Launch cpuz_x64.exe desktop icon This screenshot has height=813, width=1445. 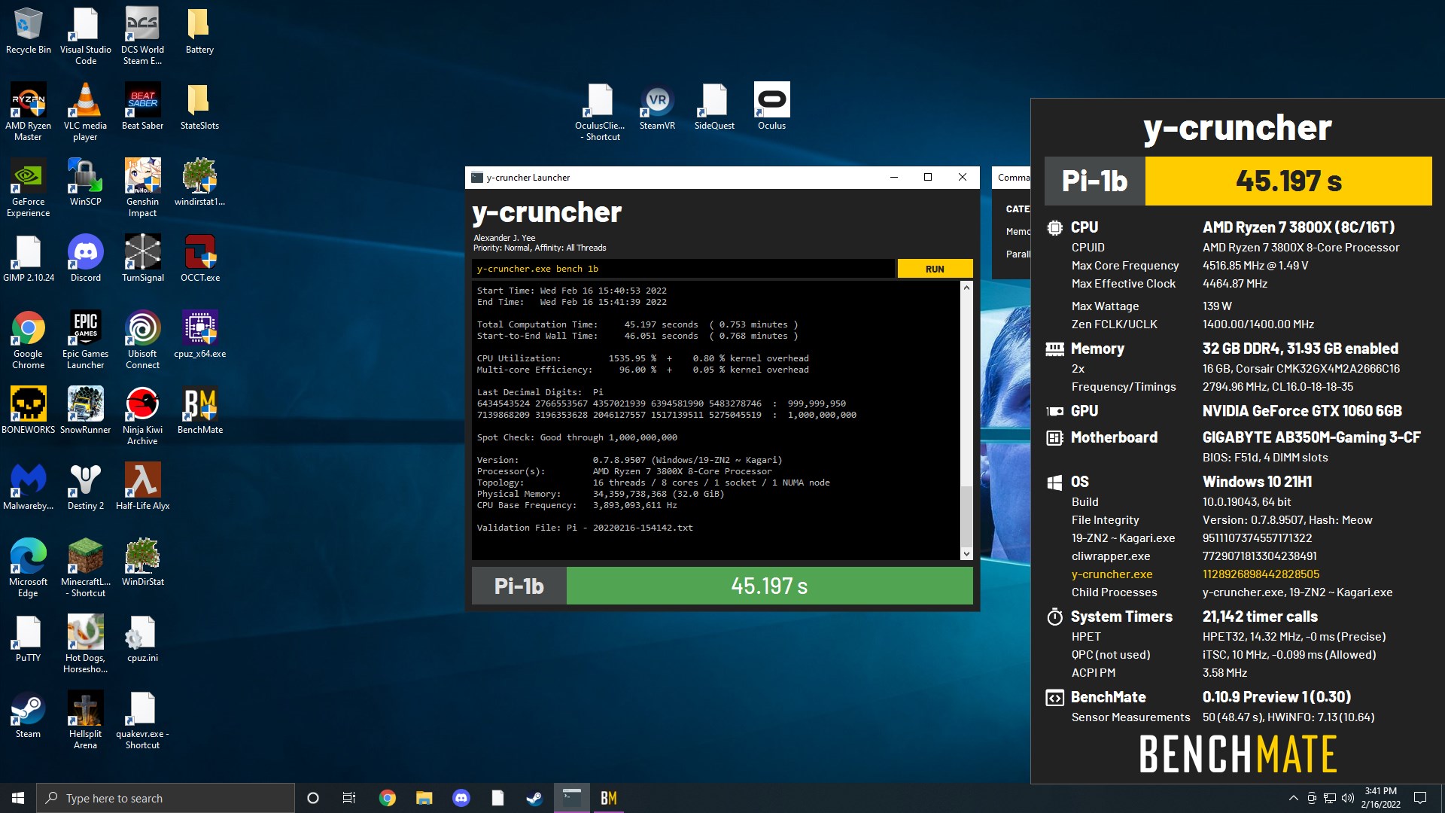199,335
